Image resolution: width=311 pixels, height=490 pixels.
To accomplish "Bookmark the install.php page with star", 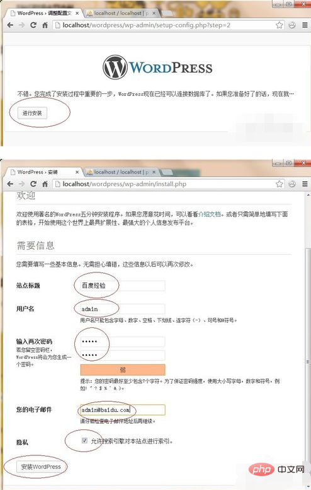I will (280, 184).
